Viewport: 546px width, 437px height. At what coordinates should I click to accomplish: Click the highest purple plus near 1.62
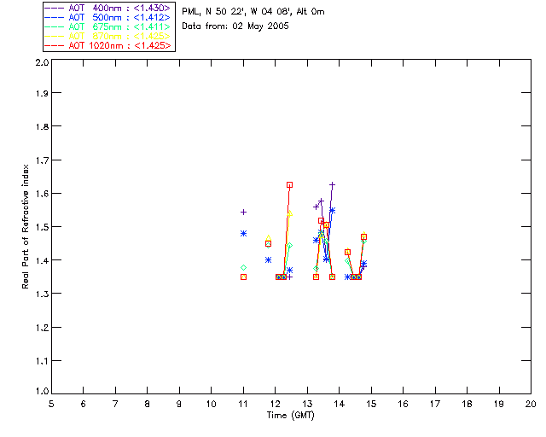[x=332, y=184]
